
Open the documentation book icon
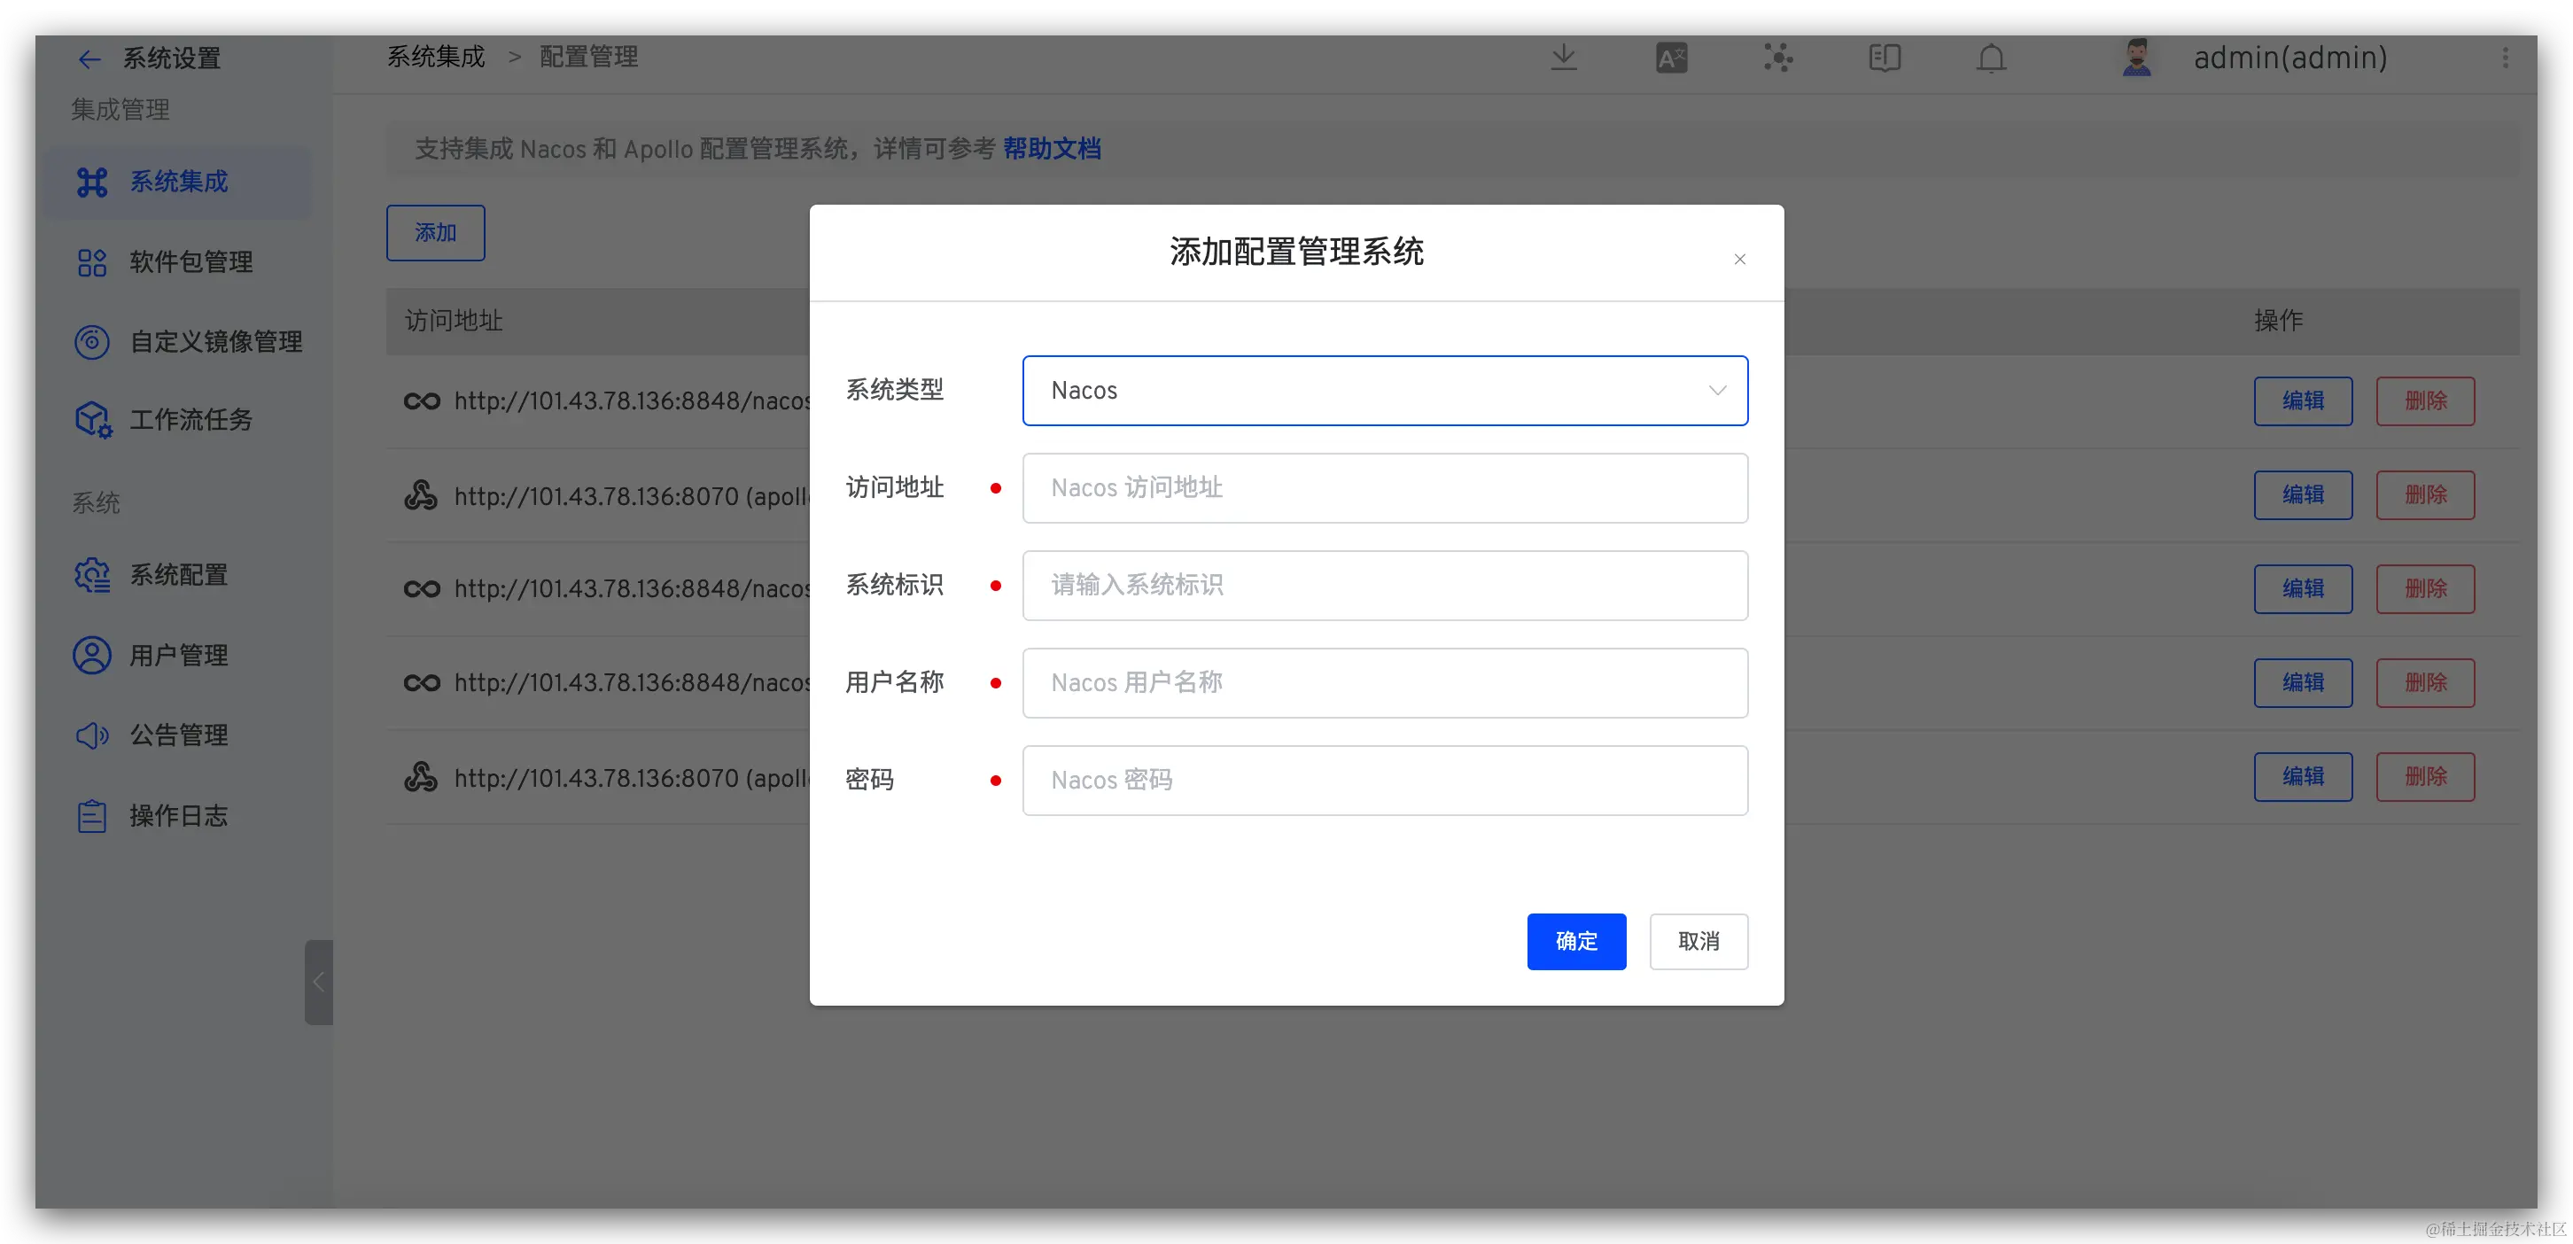1884,58
